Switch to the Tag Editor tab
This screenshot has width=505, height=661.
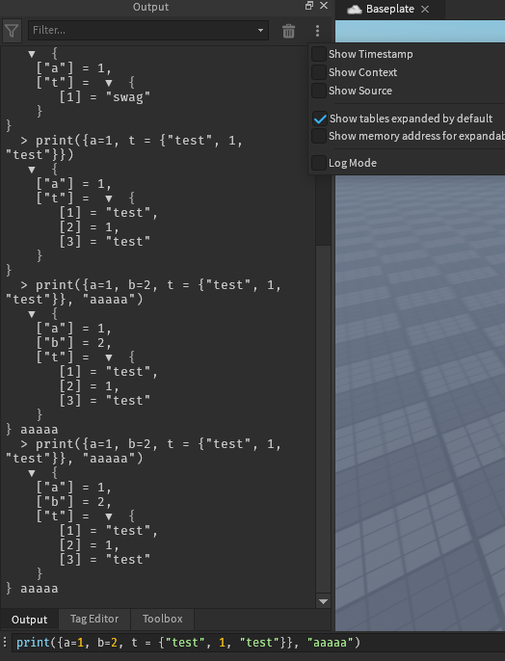pyautogui.click(x=94, y=619)
